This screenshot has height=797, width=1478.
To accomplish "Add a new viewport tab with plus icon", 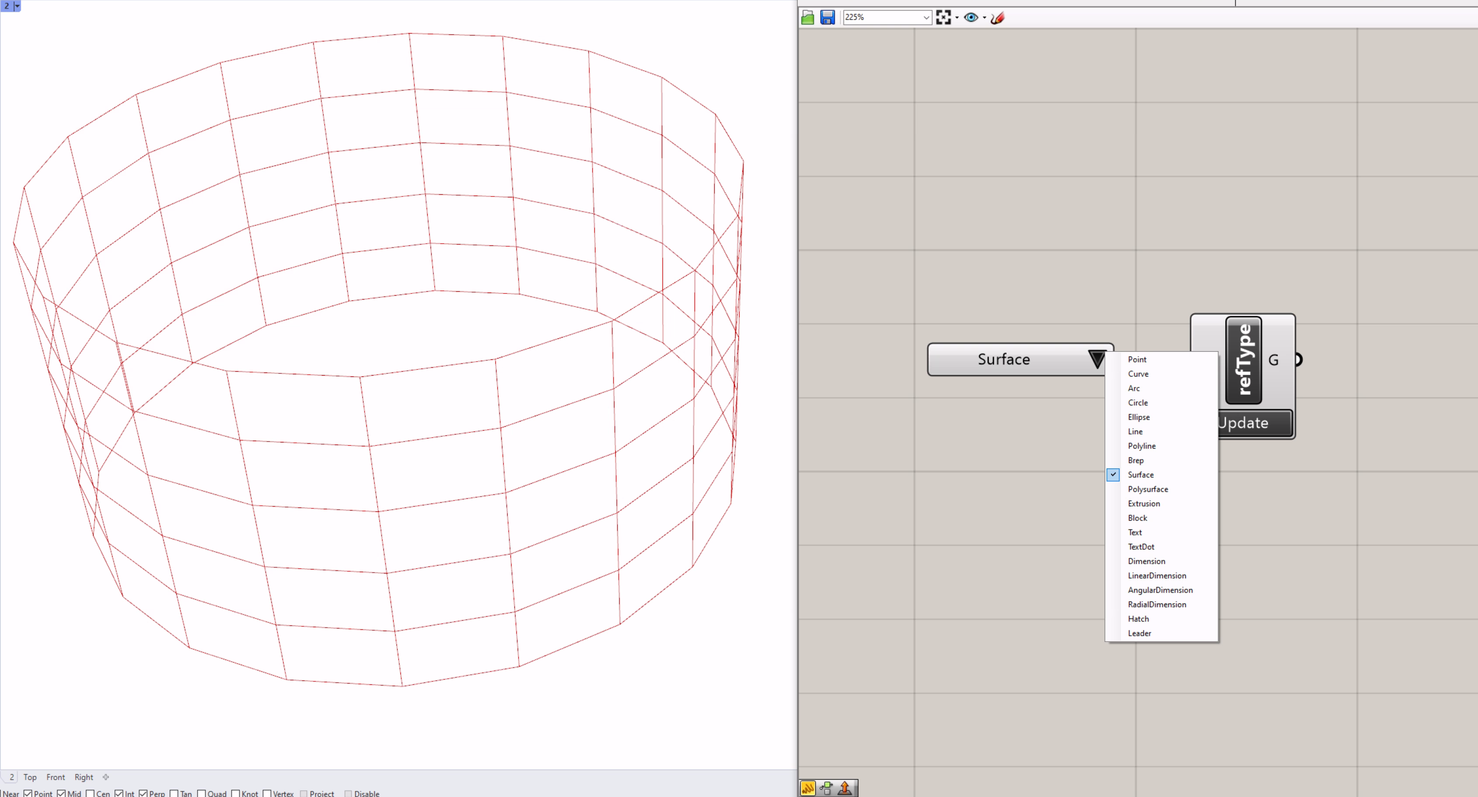I will click(106, 777).
